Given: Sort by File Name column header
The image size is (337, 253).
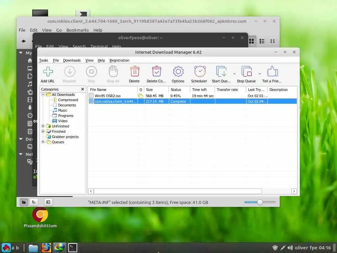Looking at the screenshot, I should pyautogui.click(x=113, y=90).
